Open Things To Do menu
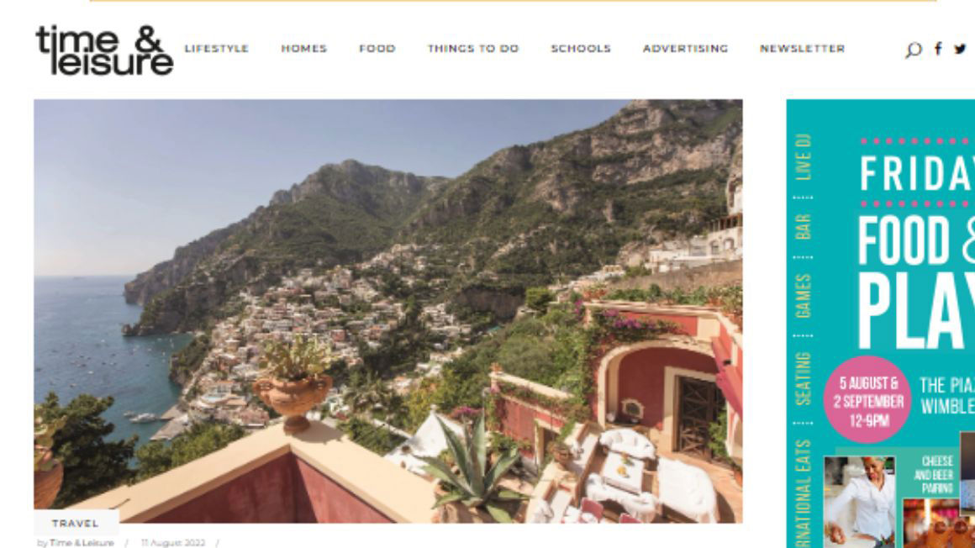 point(473,49)
